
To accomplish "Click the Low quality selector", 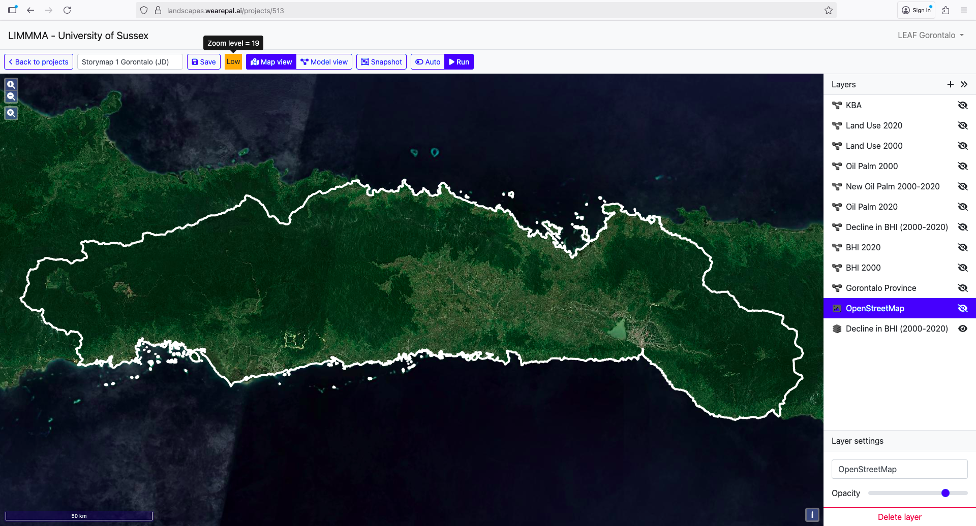I will point(233,62).
